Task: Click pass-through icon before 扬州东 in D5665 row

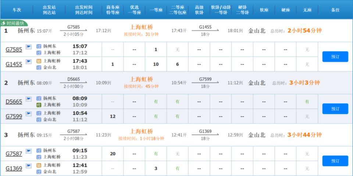Action: 39,98
